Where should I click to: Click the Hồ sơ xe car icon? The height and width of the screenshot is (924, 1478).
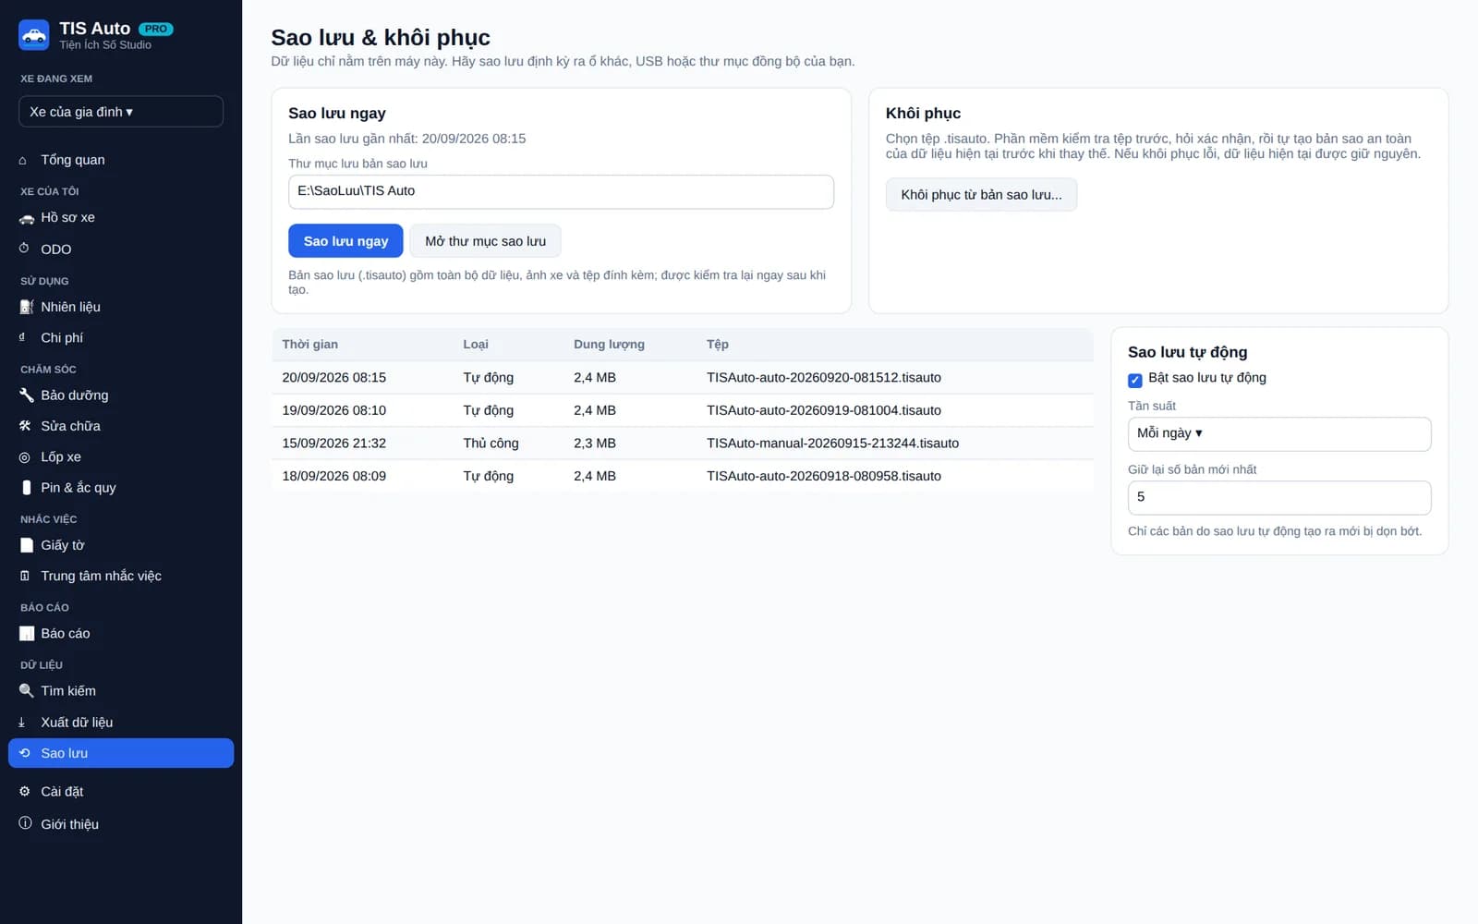pyautogui.click(x=26, y=218)
